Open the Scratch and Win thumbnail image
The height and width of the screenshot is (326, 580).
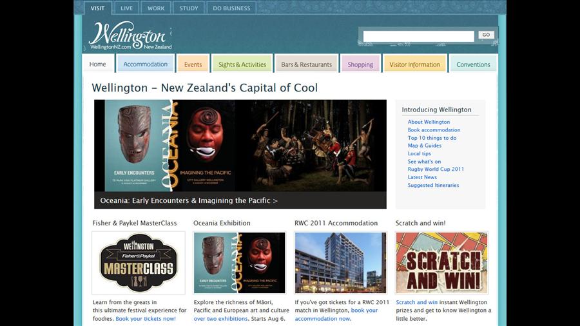click(441, 263)
